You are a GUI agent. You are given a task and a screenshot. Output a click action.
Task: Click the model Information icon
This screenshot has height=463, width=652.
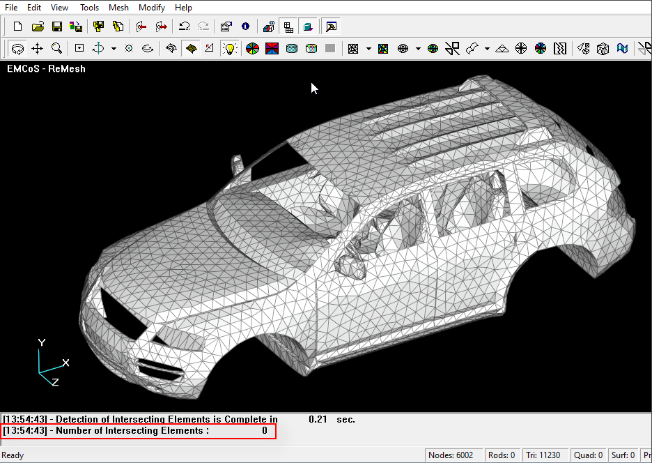pyautogui.click(x=244, y=26)
